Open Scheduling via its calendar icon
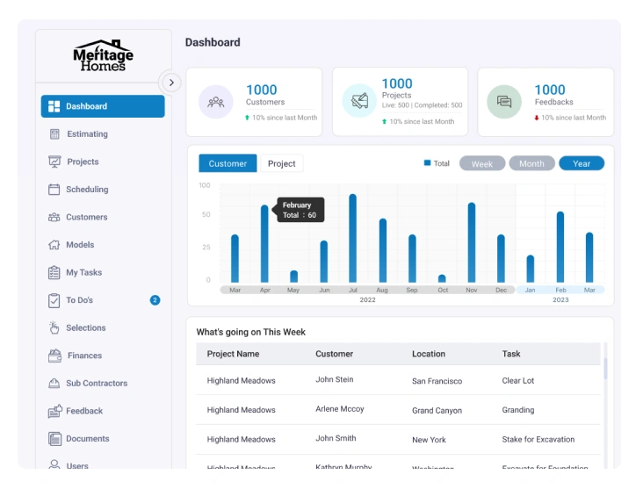Image resolution: width=636 pixels, height=489 pixels. click(x=54, y=190)
